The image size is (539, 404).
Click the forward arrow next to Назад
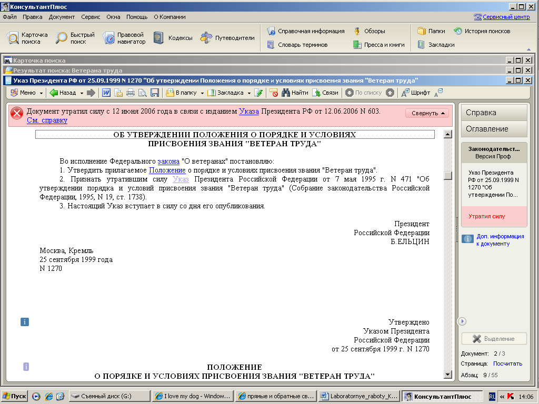pyautogui.click(x=91, y=93)
